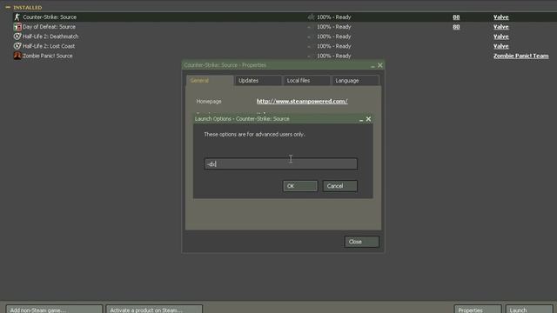Cancel the Launch Options dialog

340,186
